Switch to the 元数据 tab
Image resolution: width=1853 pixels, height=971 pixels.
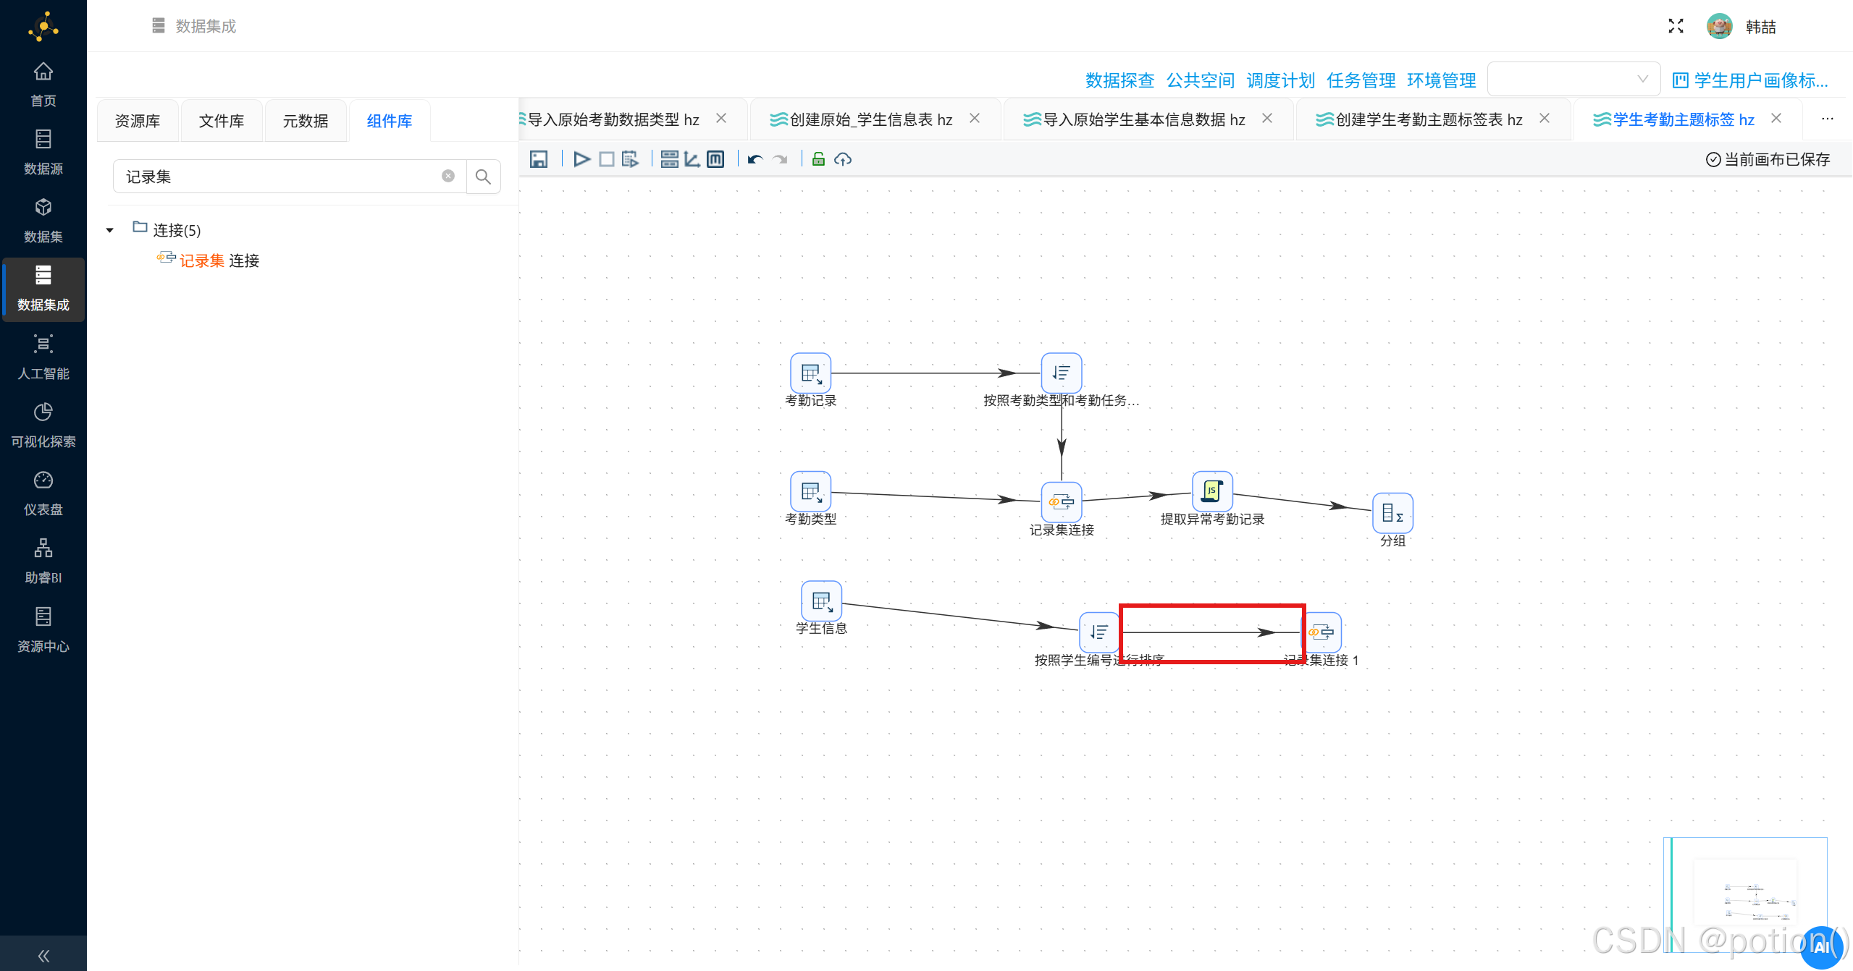pyautogui.click(x=306, y=121)
